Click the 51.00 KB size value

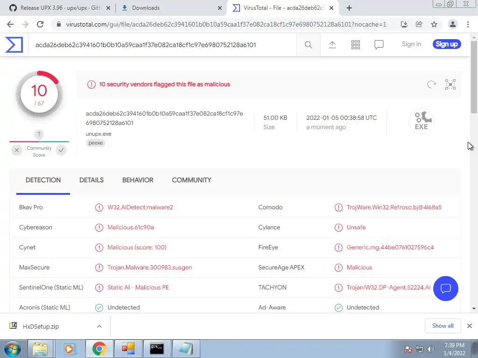[275, 118]
